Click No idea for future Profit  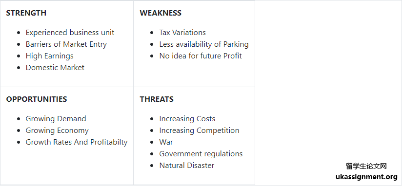[201, 56]
